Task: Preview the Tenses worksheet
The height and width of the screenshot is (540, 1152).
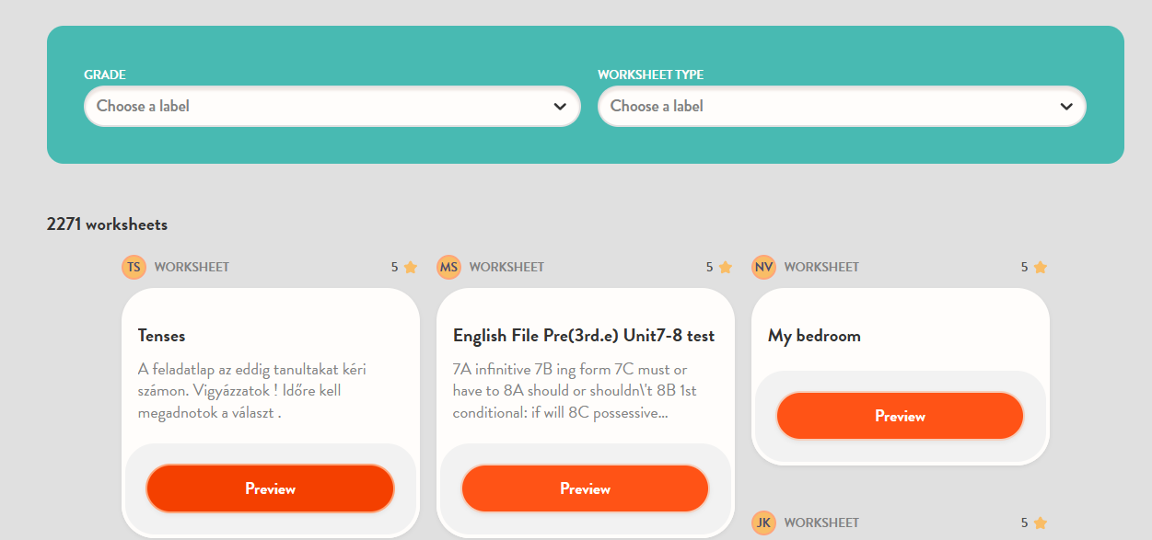Action: 270,488
